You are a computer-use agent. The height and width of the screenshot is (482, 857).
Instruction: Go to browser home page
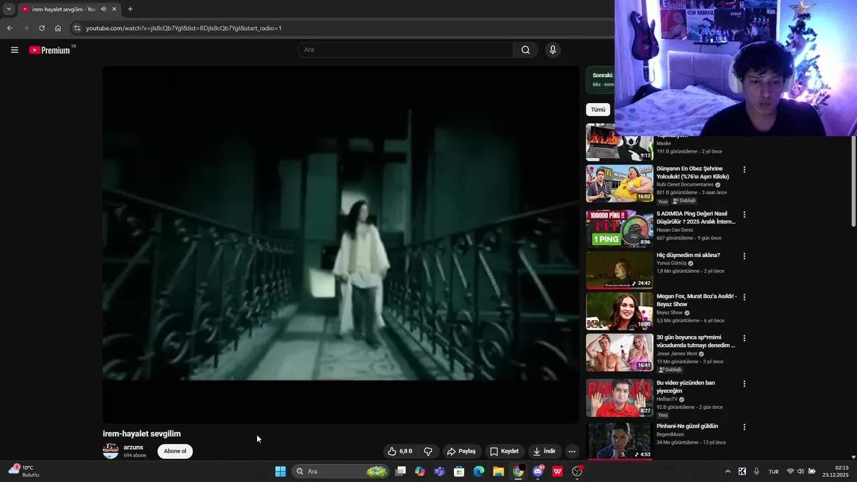(x=58, y=28)
